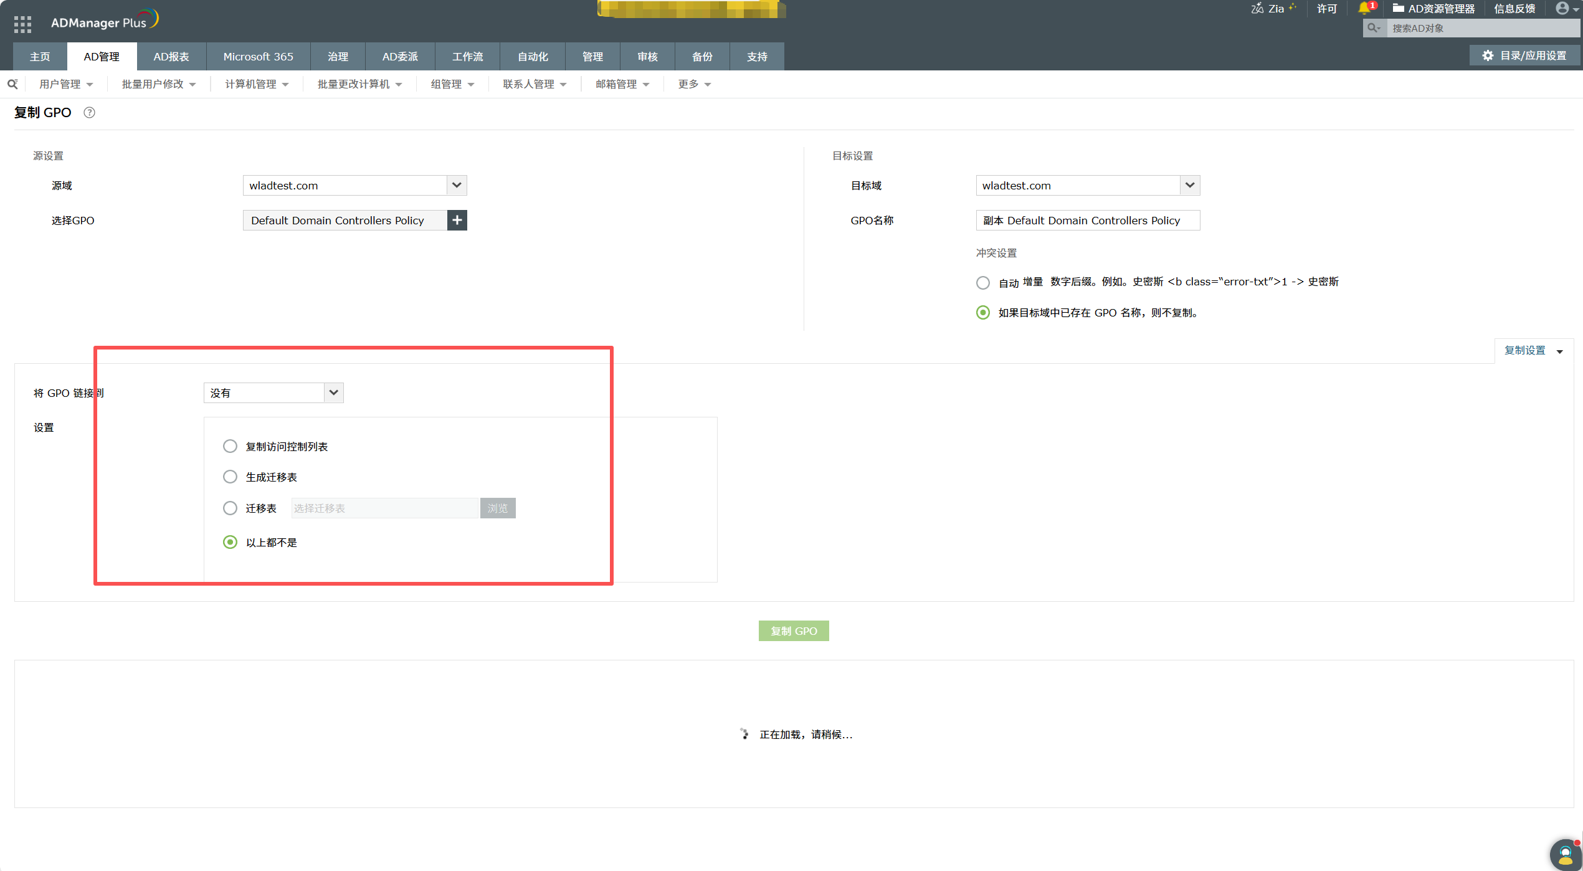Screen dimensions: 1583x871
Task: Click the plus icon beside the GPO selector
Action: (x=457, y=220)
